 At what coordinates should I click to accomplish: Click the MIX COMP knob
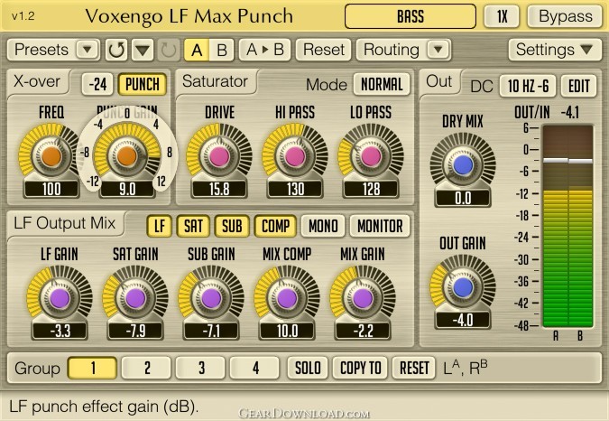tap(287, 298)
